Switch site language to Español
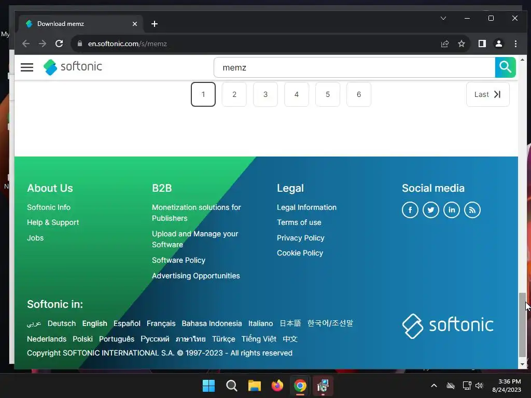This screenshot has width=531, height=398. coord(127,323)
